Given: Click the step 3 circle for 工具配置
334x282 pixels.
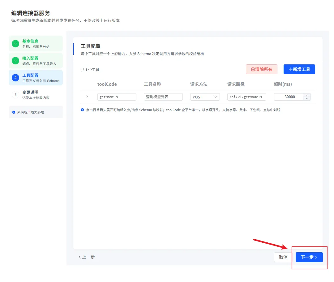Looking at the screenshot, I should [x=15, y=78].
